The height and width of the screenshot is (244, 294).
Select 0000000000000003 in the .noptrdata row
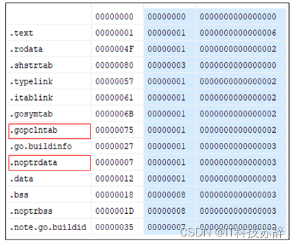pyautogui.click(x=238, y=163)
